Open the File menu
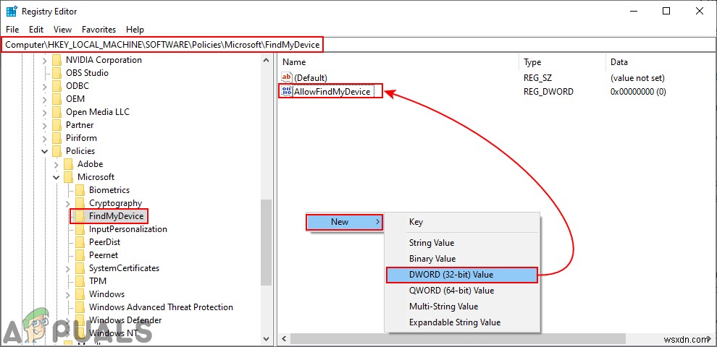717x347 pixels. coord(12,29)
